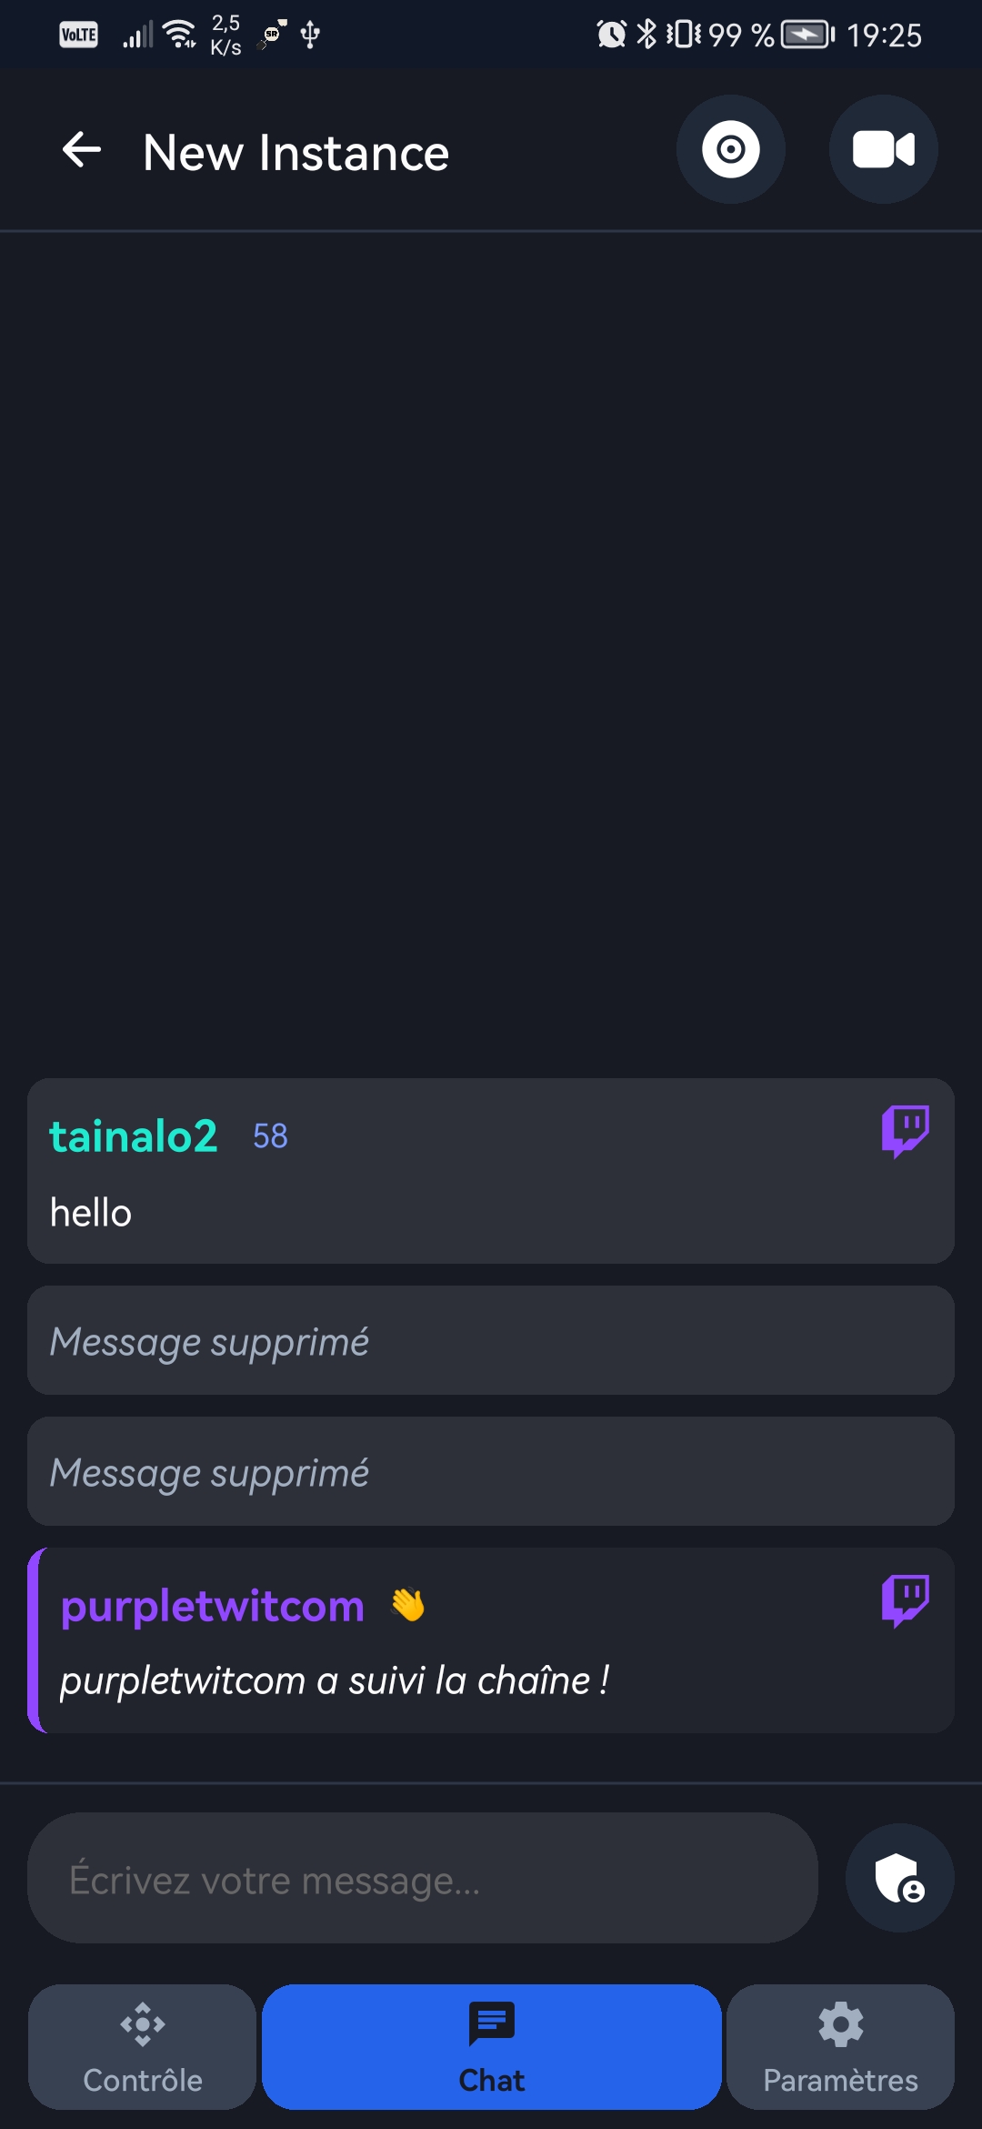This screenshot has height=2129, width=982.
Task: Tap the battery indicator in the status bar
Action: tap(804, 34)
